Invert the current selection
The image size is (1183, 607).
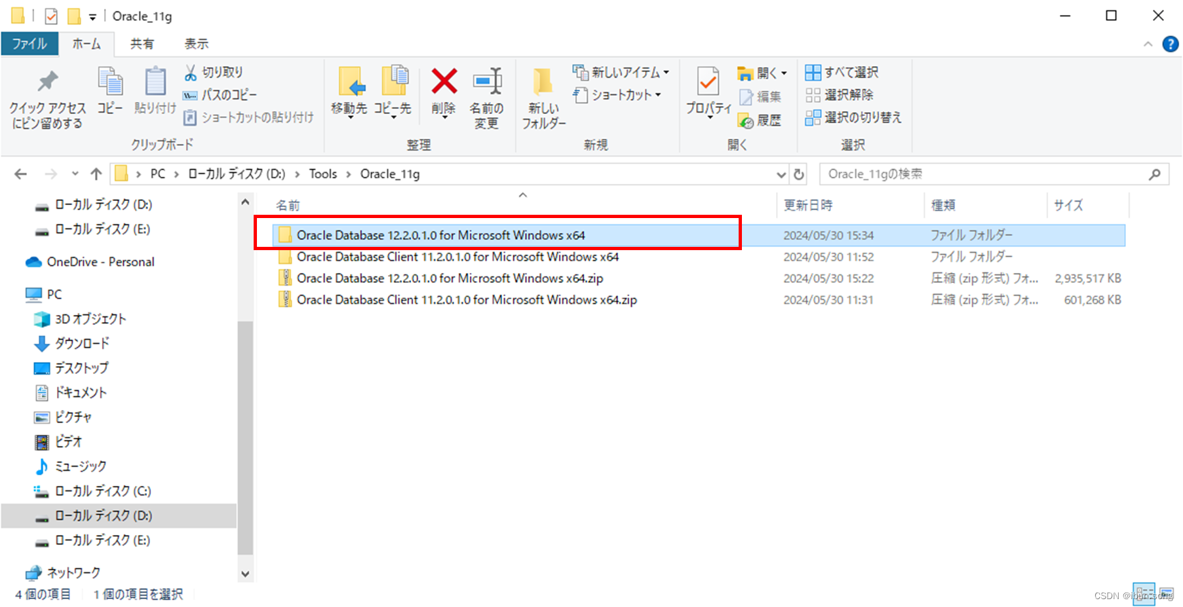(853, 117)
